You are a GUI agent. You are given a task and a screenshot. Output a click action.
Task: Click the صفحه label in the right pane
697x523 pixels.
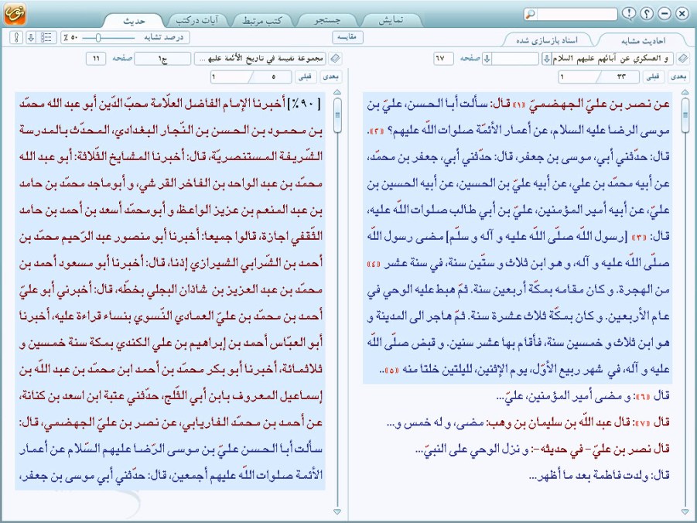point(470,58)
